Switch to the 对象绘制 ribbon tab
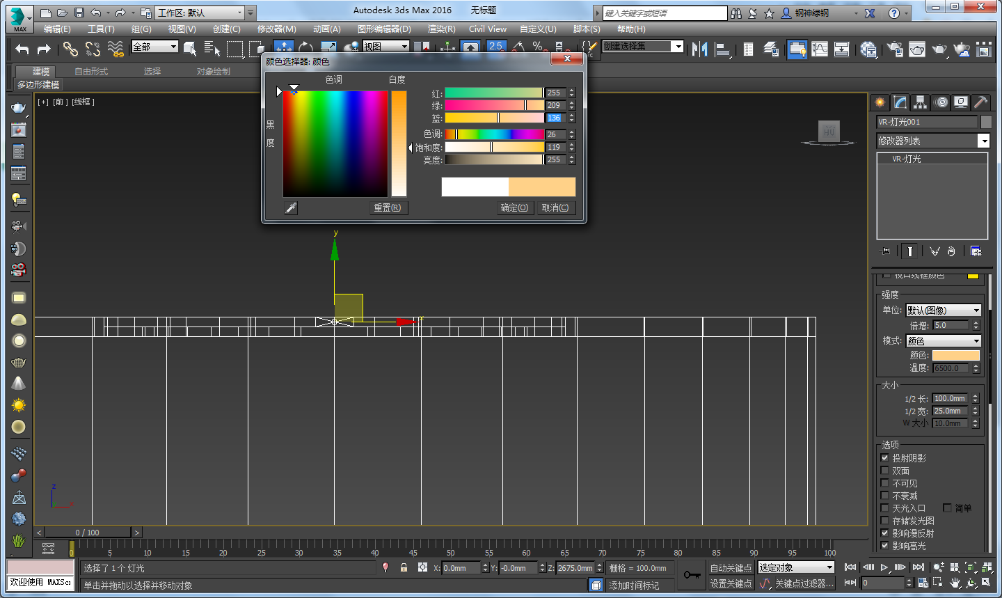Viewport: 1002px width, 598px height. tap(214, 72)
